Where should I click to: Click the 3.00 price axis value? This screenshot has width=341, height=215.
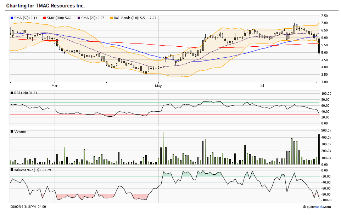click(x=324, y=82)
